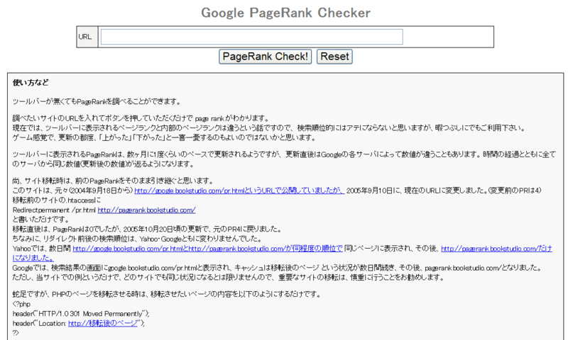Screen dimensions: 568x340
Task: Open pagerank.bookstudio.com link after Redirectpermanent /pr.html
Action: pyautogui.click(x=147, y=210)
